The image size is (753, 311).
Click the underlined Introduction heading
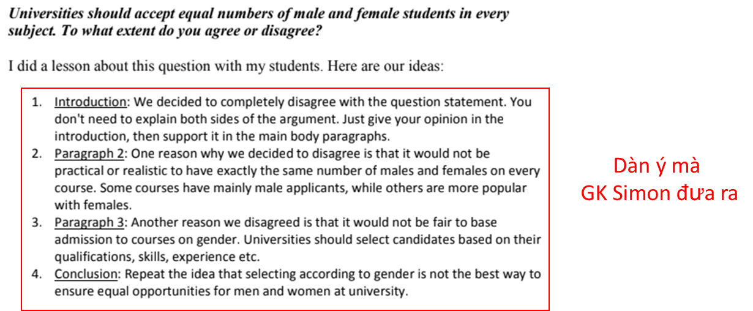[x=90, y=102]
